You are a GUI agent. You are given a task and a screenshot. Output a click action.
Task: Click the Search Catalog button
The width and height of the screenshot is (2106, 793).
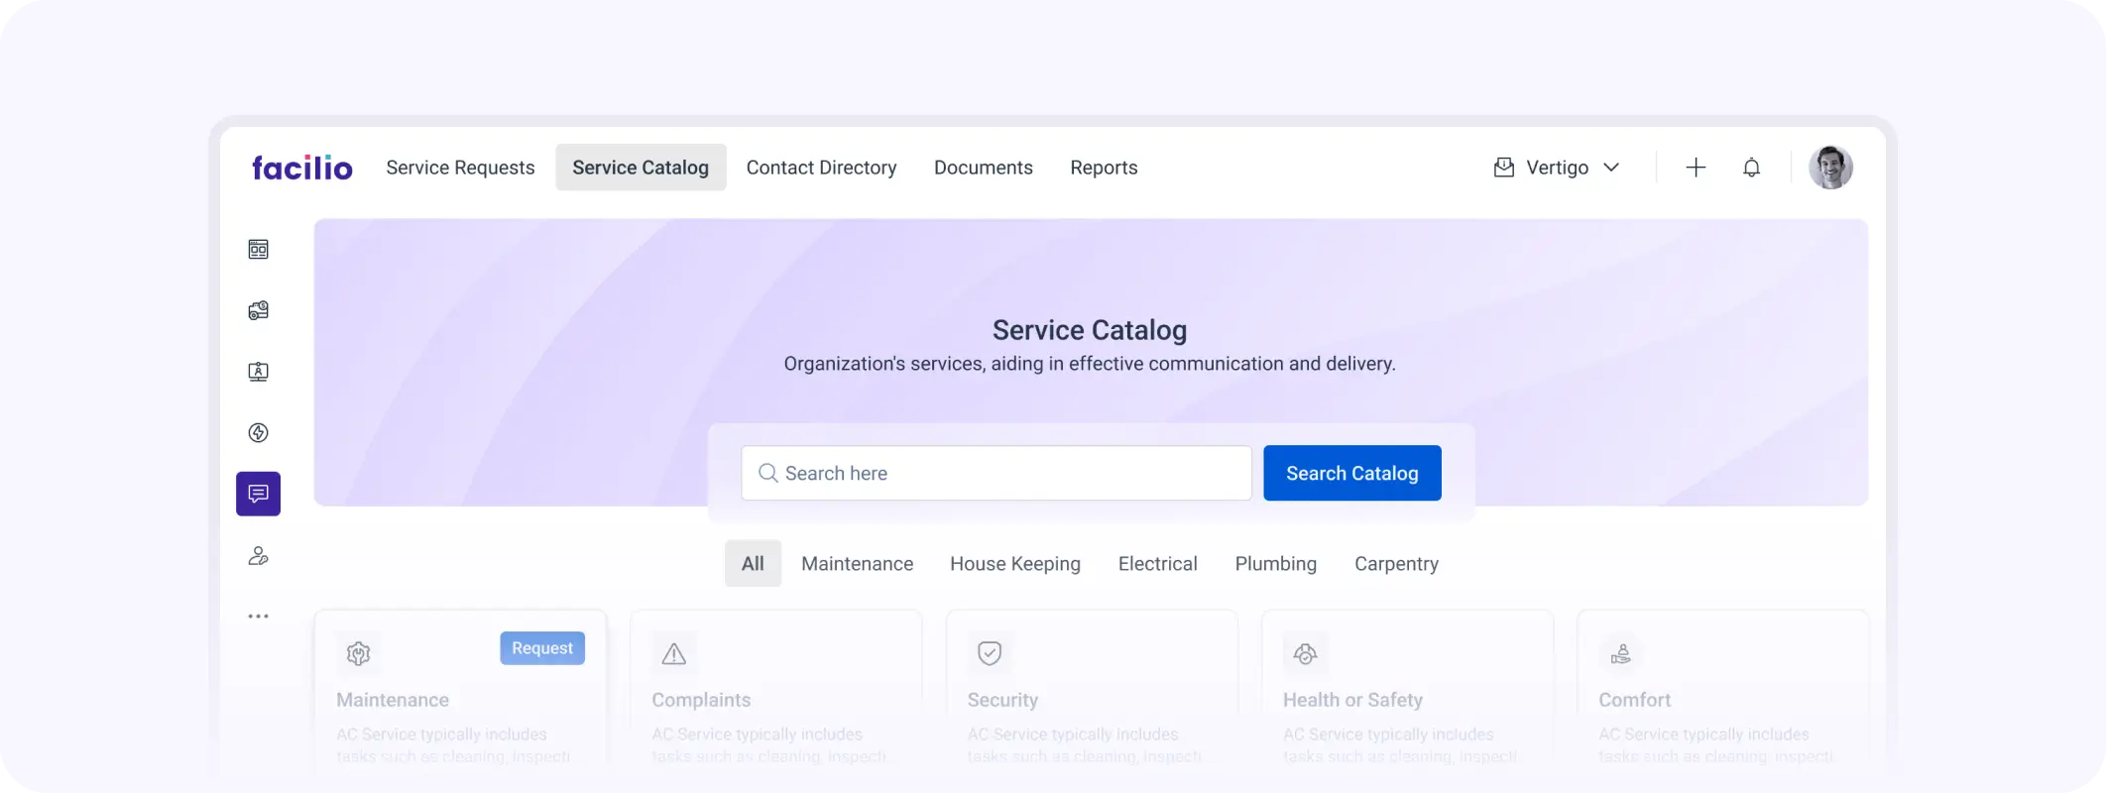(1352, 473)
